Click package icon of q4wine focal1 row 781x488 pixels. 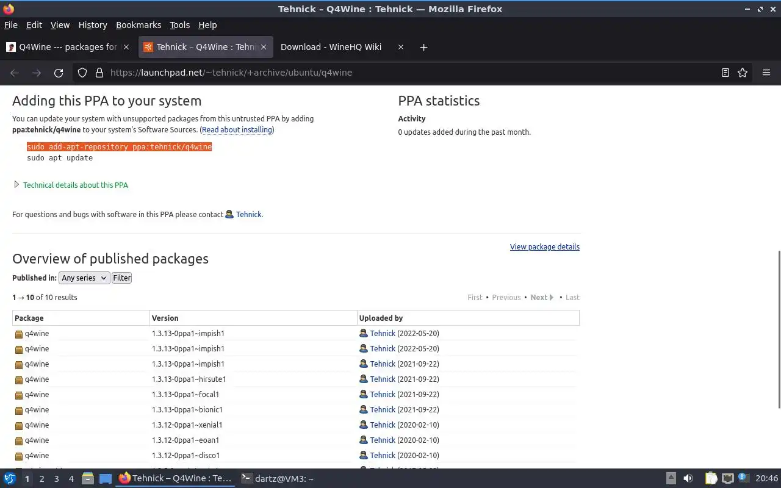point(19,395)
